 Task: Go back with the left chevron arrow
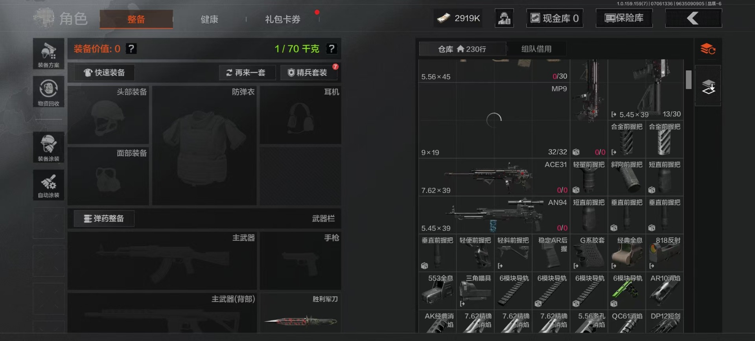click(693, 18)
